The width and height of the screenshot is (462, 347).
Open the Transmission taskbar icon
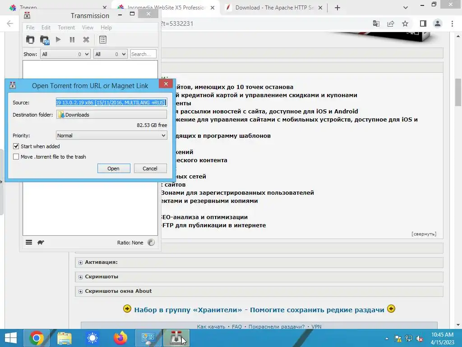[176, 338]
